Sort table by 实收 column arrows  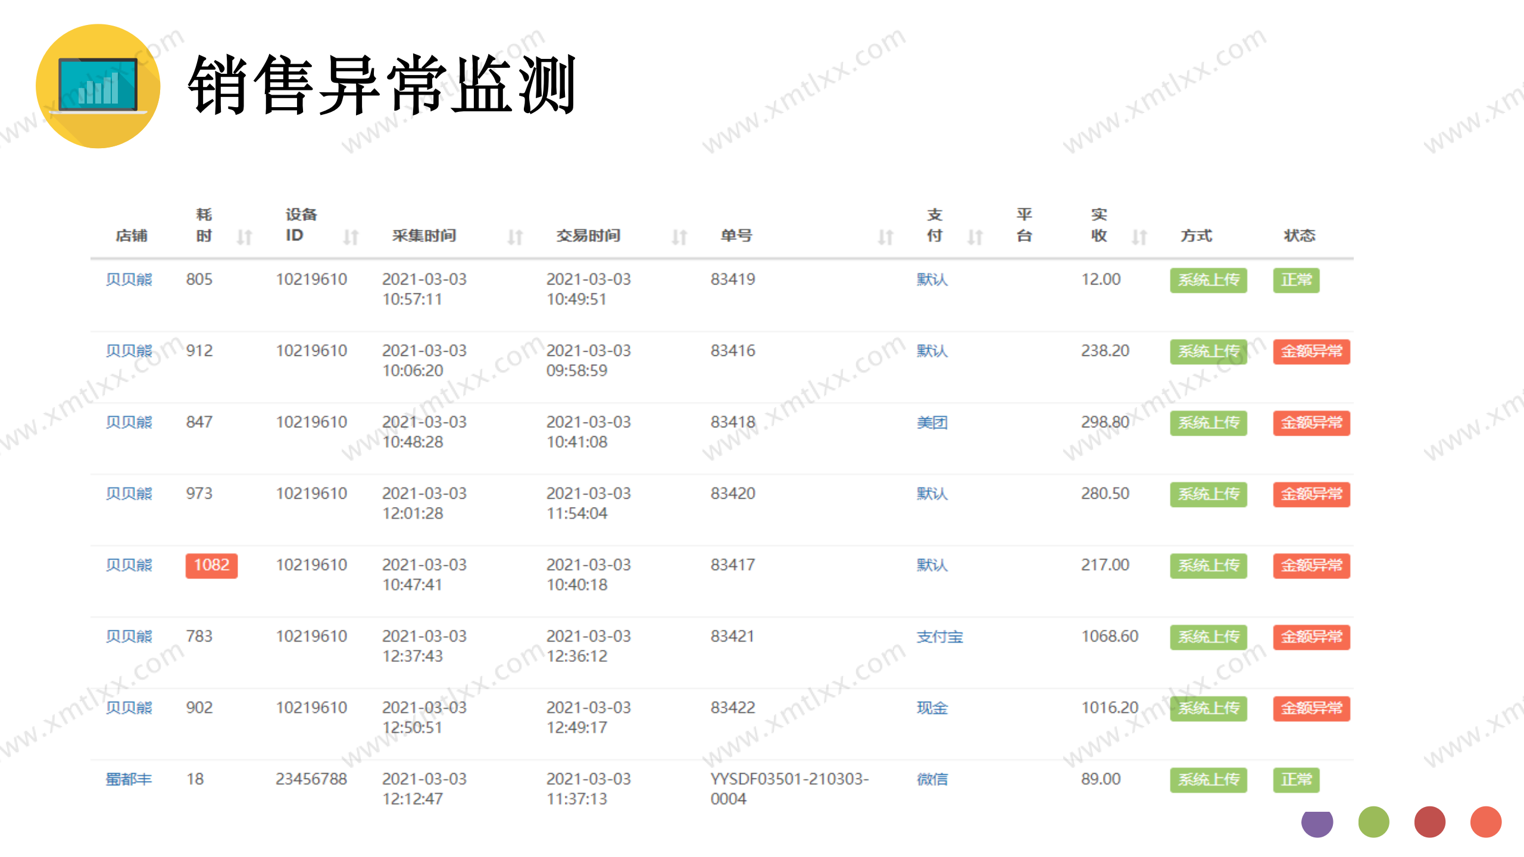click(x=1139, y=237)
